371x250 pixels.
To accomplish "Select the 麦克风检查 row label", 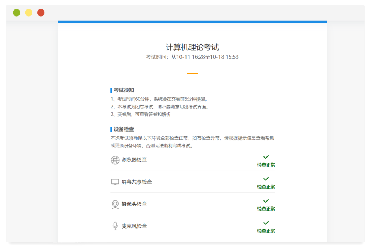I will (134, 226).
